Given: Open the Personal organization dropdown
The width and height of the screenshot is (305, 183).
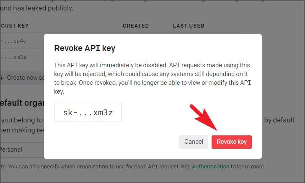Looking at the screenshot, I should click(22, 150).
